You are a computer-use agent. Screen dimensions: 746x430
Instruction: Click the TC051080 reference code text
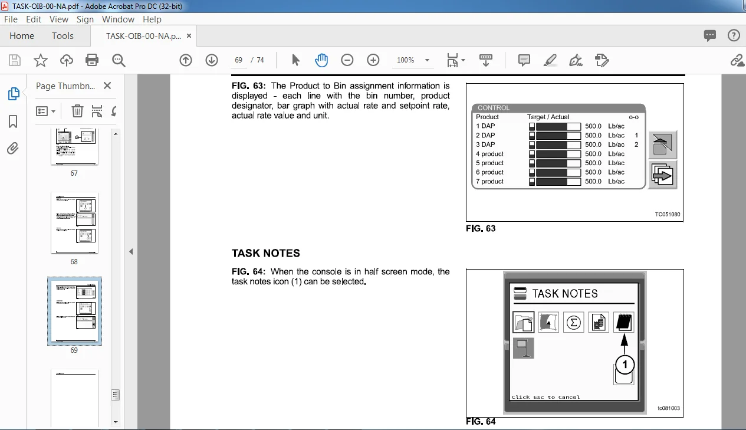point(667,215)
